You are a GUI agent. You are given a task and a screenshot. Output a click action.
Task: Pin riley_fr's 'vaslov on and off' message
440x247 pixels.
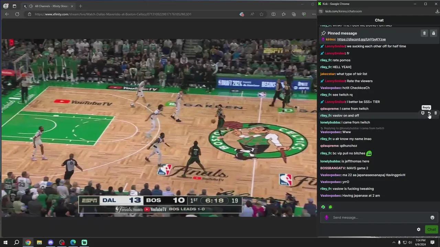423,113
